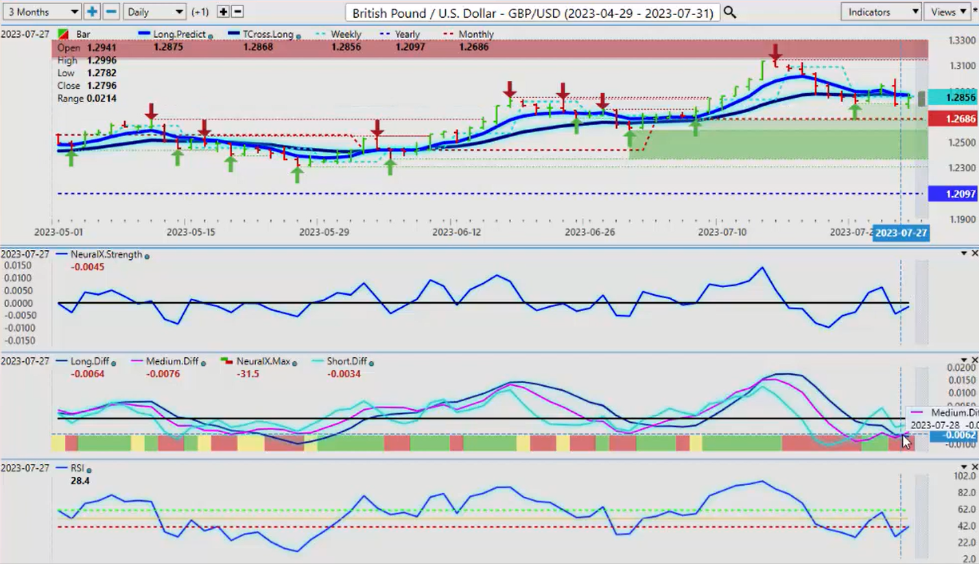The image size is (979, 564).
Task: Click the 2023-07-10 date axis label
Action: (x=722, y=232)
